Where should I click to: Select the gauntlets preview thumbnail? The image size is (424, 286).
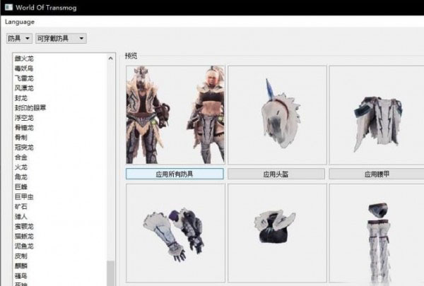pos(175,233)
